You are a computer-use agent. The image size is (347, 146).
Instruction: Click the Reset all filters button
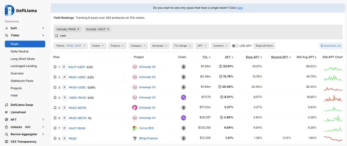point(264,46)
